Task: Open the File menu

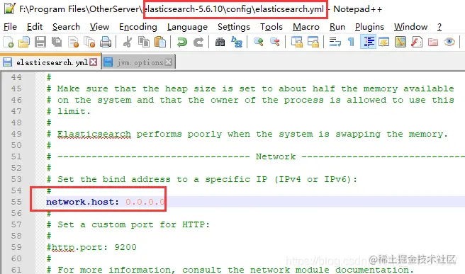Action: [x=10, y=27]
